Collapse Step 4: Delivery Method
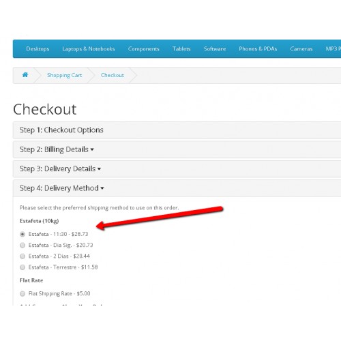This screenshot has width=341, height=341. point(62,188)
